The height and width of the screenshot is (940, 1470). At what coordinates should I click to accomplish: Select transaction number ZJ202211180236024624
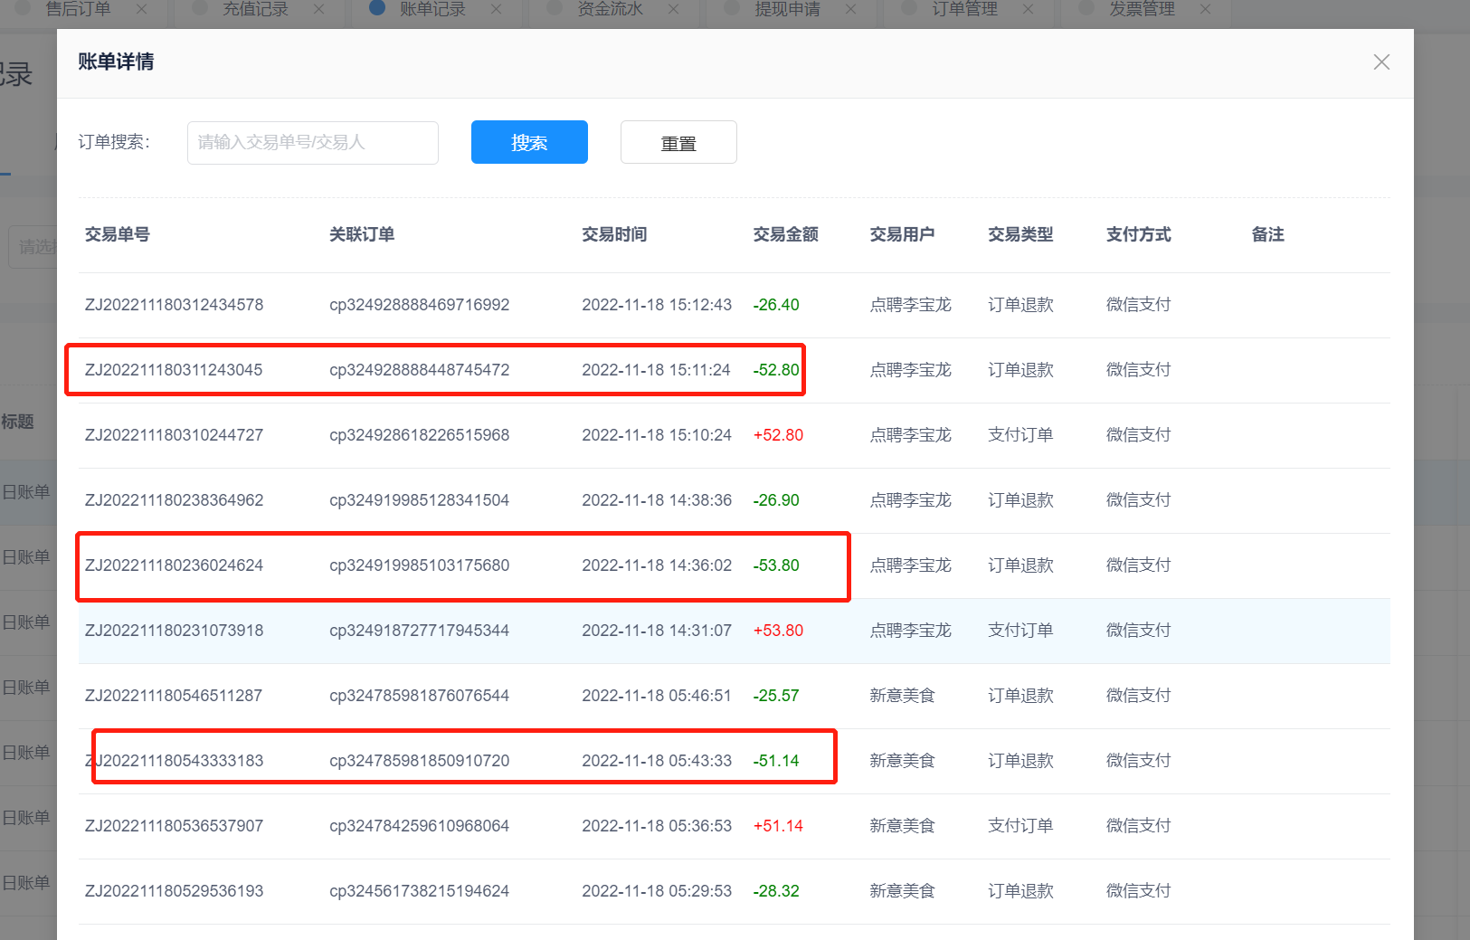(175, 565)
